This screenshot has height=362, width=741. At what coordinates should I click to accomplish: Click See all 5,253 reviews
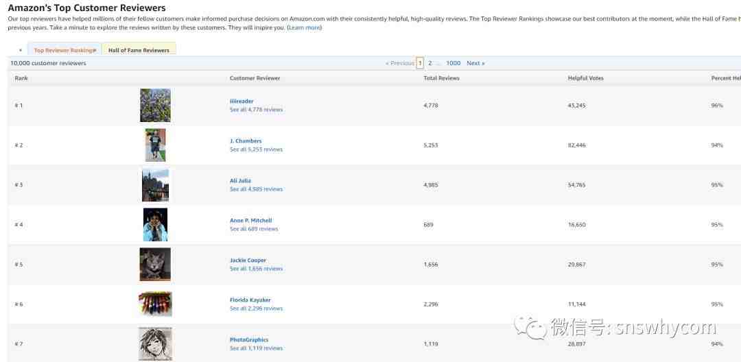coord(256,149)
